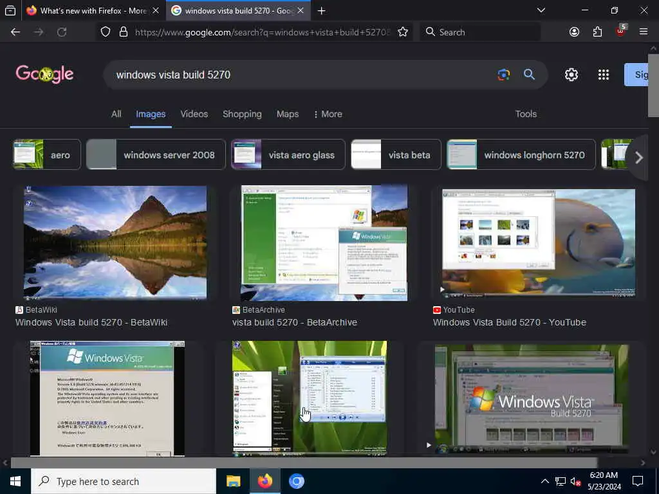Click the BetaWiki source label
The width and height of the screenshot is (659, 494).
41,309
